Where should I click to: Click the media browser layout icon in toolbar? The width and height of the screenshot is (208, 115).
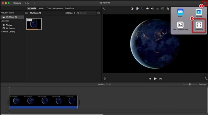point(27,3)
